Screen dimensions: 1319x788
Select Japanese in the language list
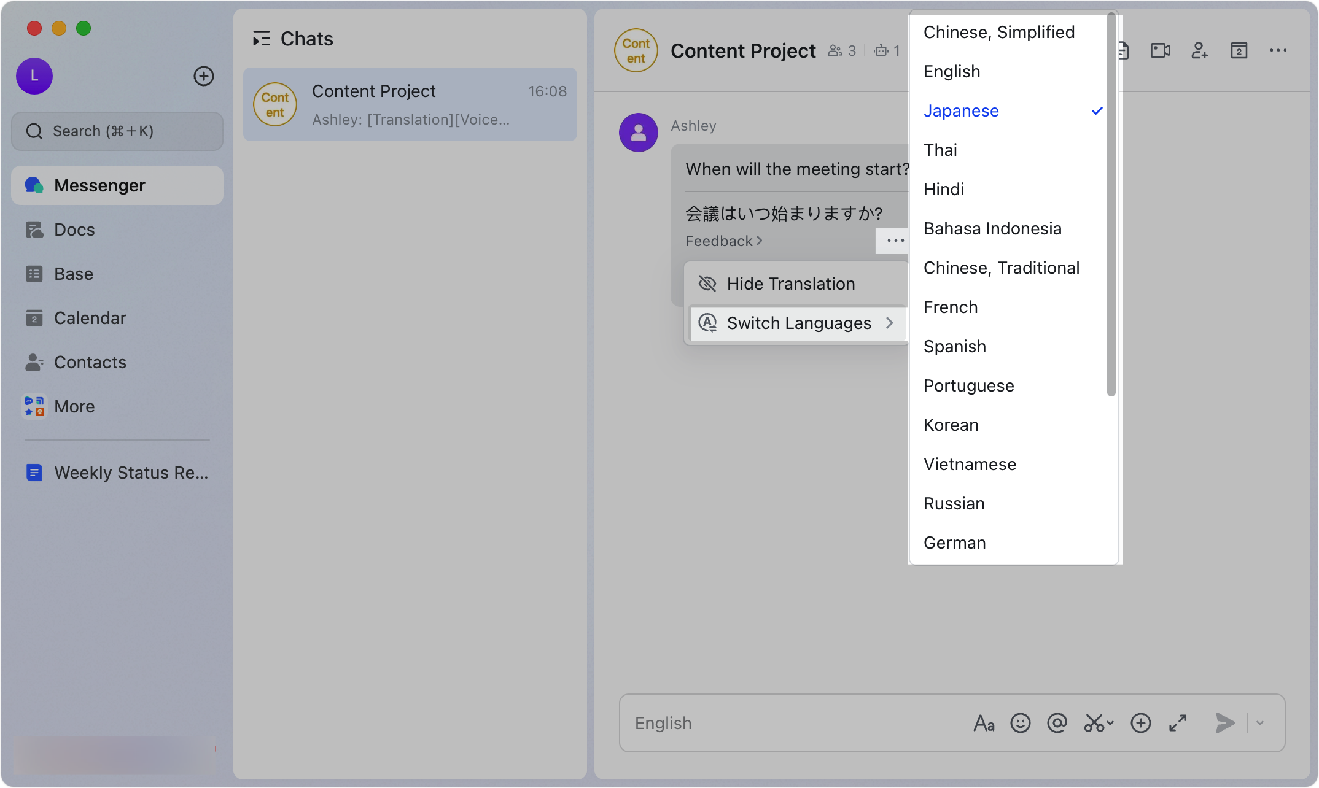[x=1013, y=110]
